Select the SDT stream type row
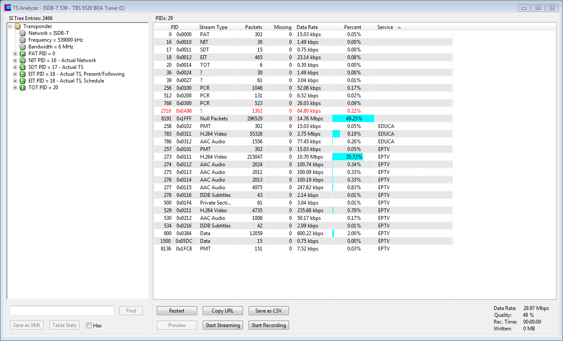 click(303, 50)
